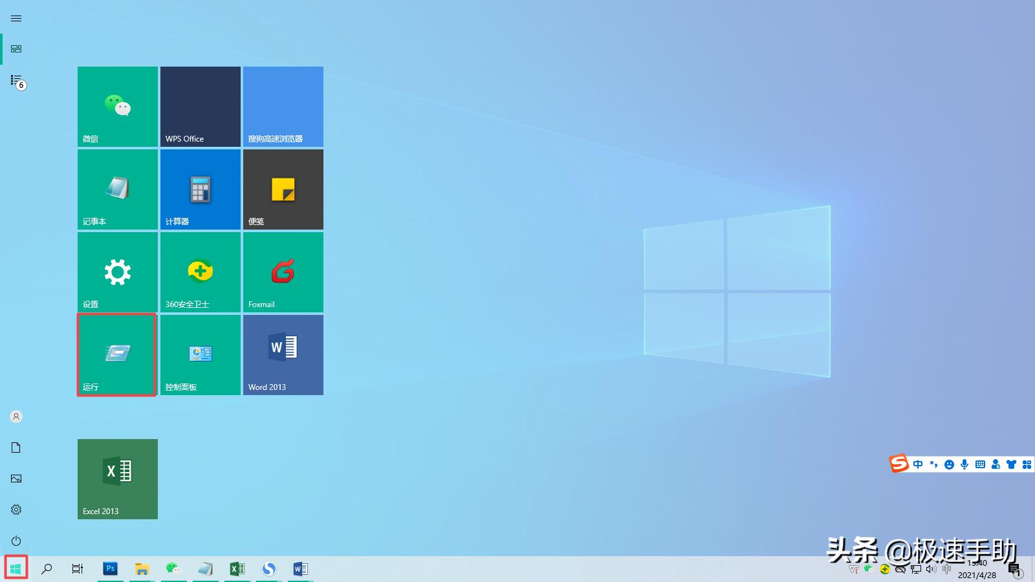Click the cloud sync tray icon

900,570
